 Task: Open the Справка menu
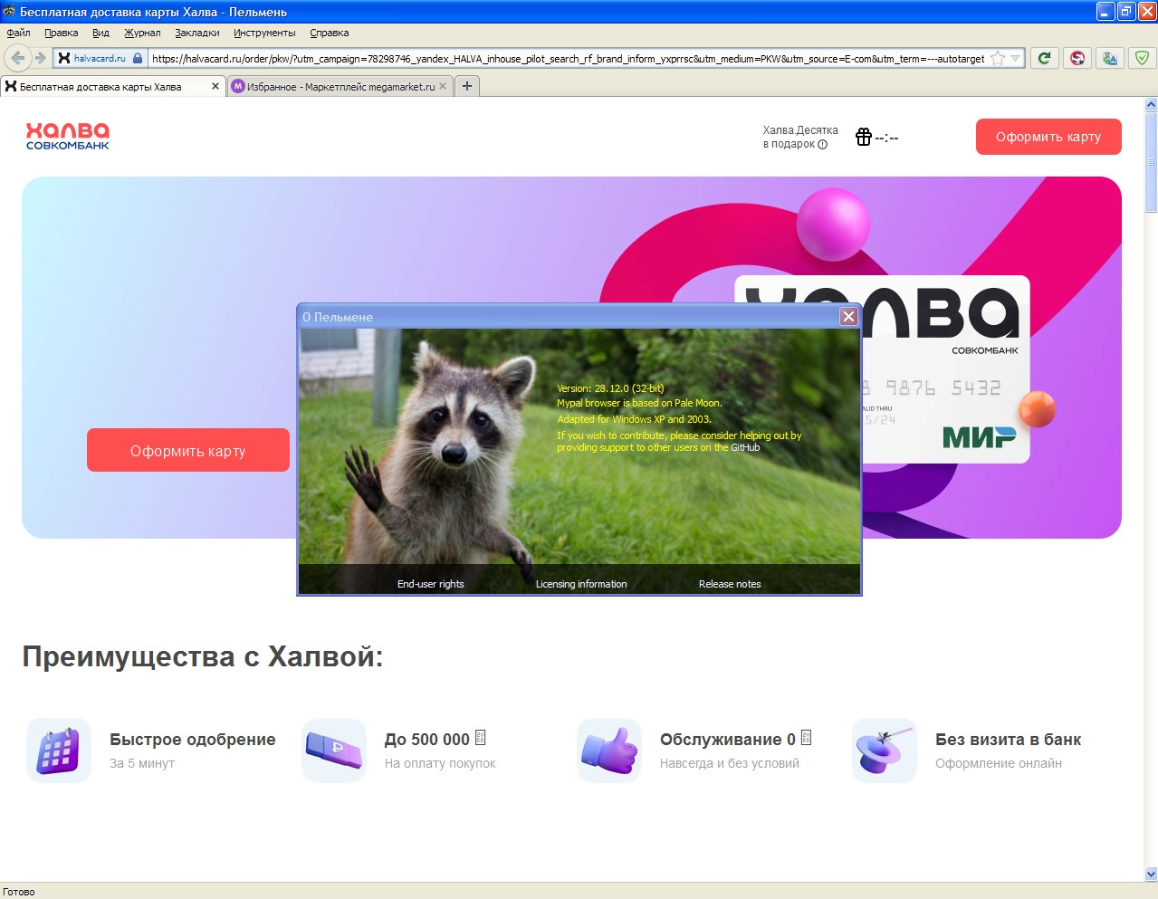(x=329, y=33)
